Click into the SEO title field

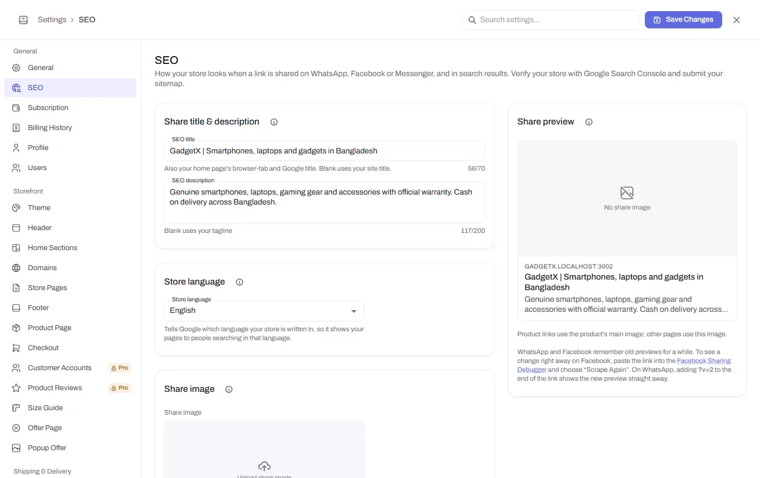coord(324,151)
